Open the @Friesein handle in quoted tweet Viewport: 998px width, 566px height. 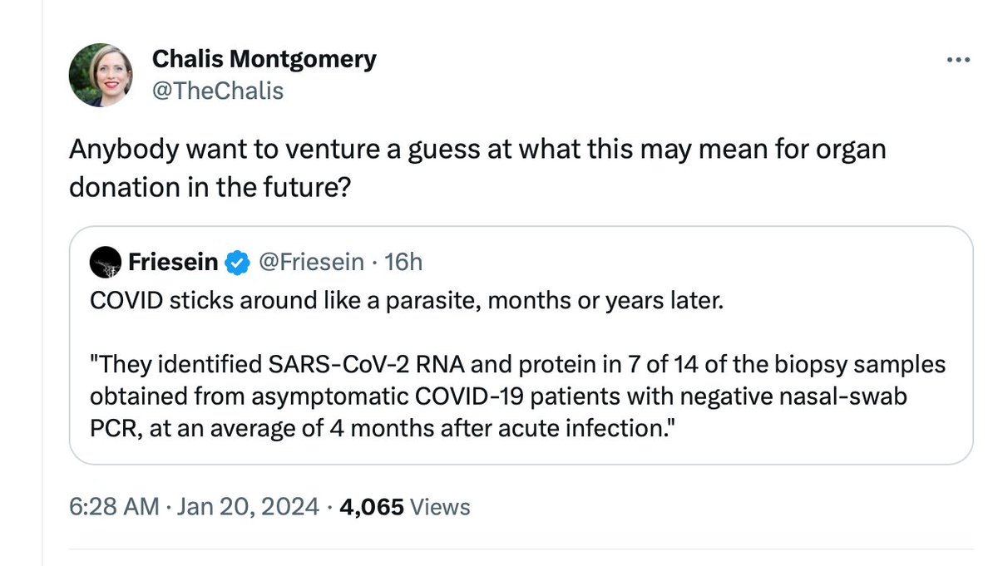pyautogui.click(x=312, y=263)
